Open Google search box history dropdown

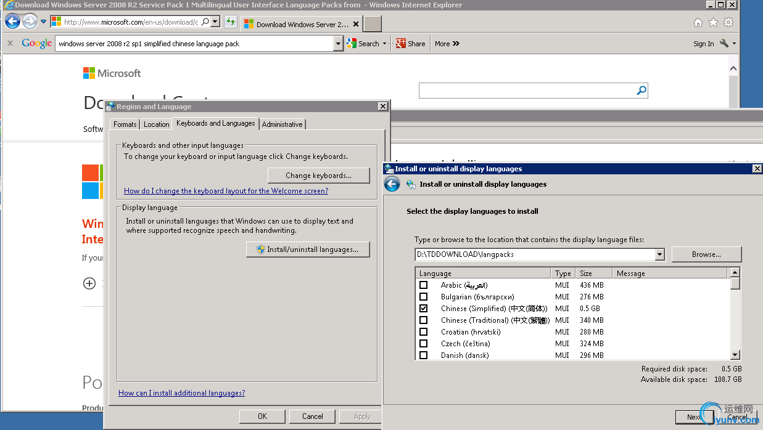(338, 44)
